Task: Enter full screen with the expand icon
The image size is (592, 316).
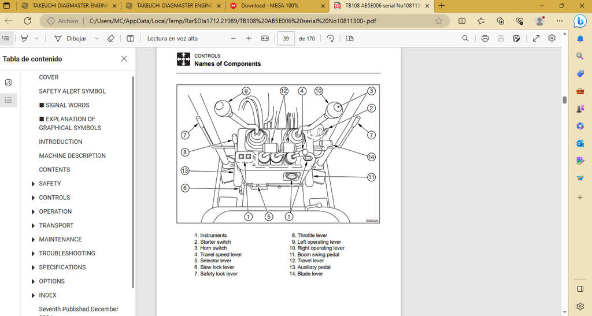Action: (x=536, y=39)
